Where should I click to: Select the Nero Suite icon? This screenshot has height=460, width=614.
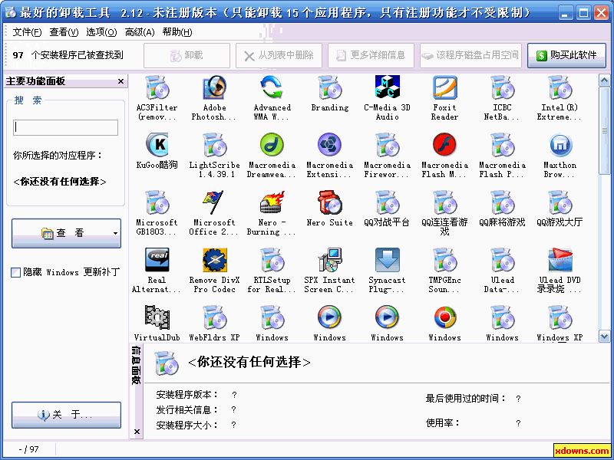tap(330, 202)
